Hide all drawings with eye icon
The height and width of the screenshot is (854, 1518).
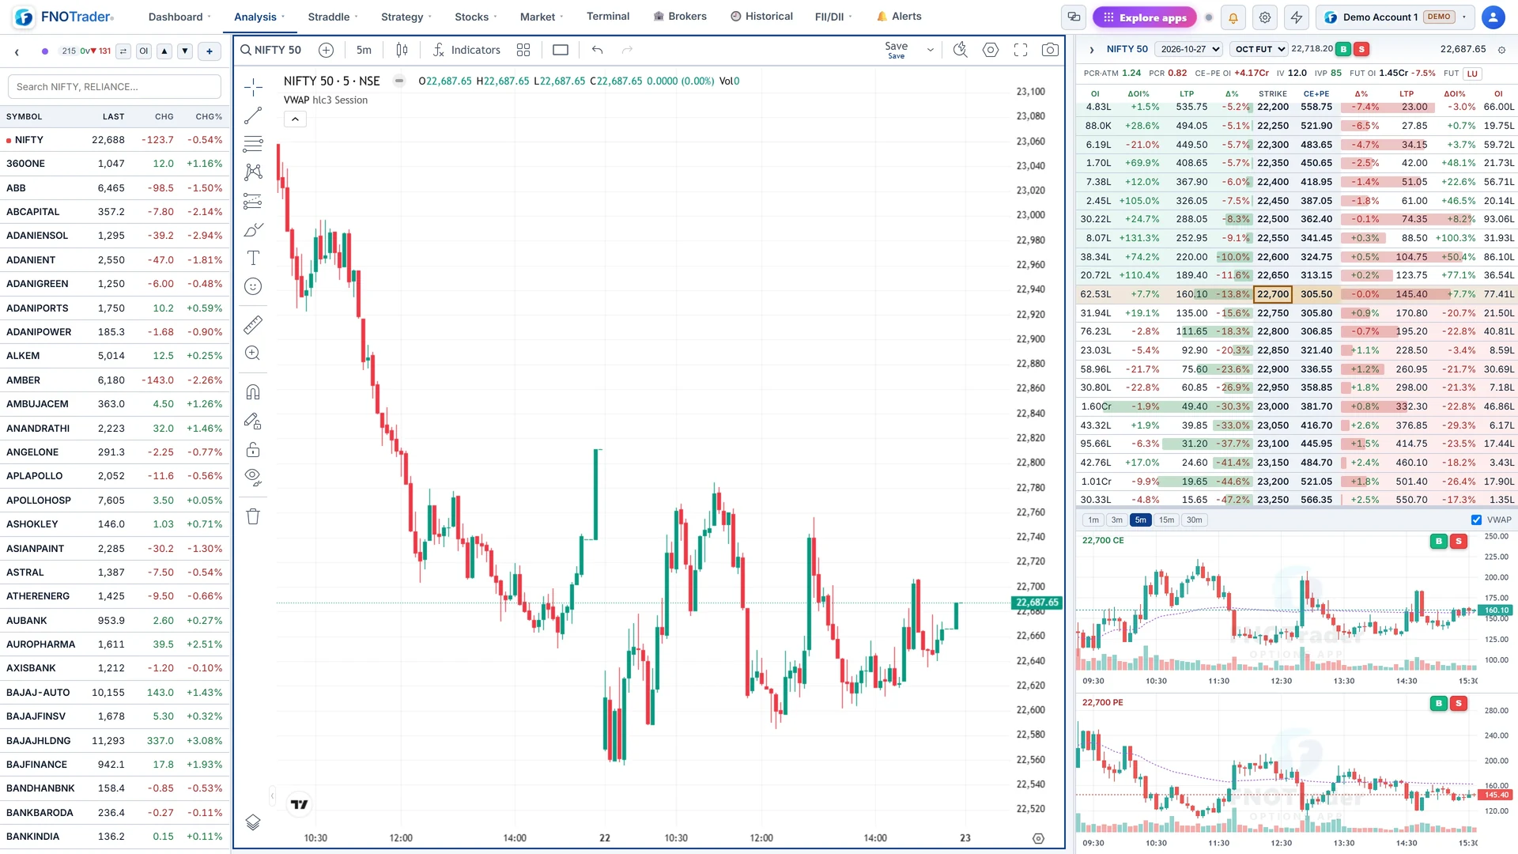pyautogui.click(x=253, y=478)
